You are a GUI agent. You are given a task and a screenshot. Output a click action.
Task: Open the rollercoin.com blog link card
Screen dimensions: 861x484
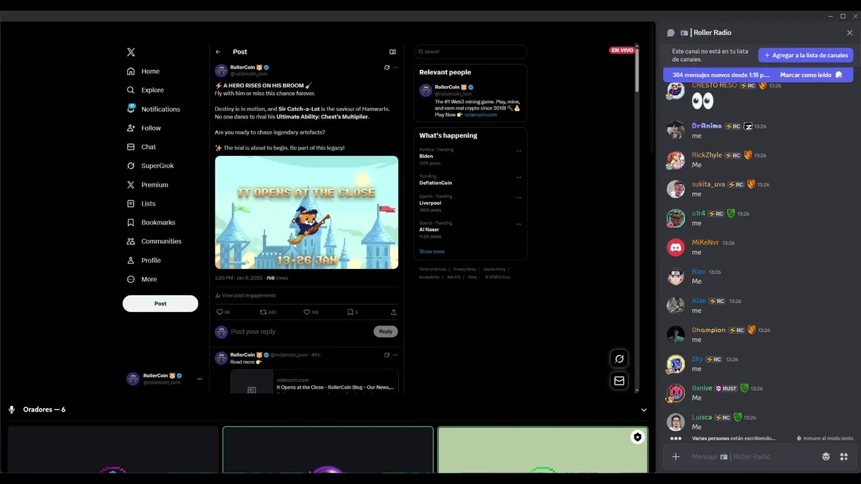click(x=314, y=381)
